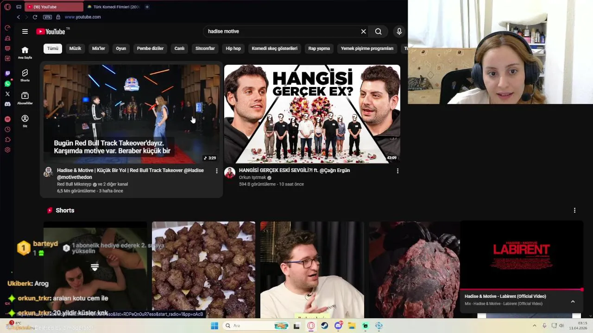Play the Red Bull Track Takeover thumbnail
The height and width of the screenshot is (333, 593).
click(132, 114)
